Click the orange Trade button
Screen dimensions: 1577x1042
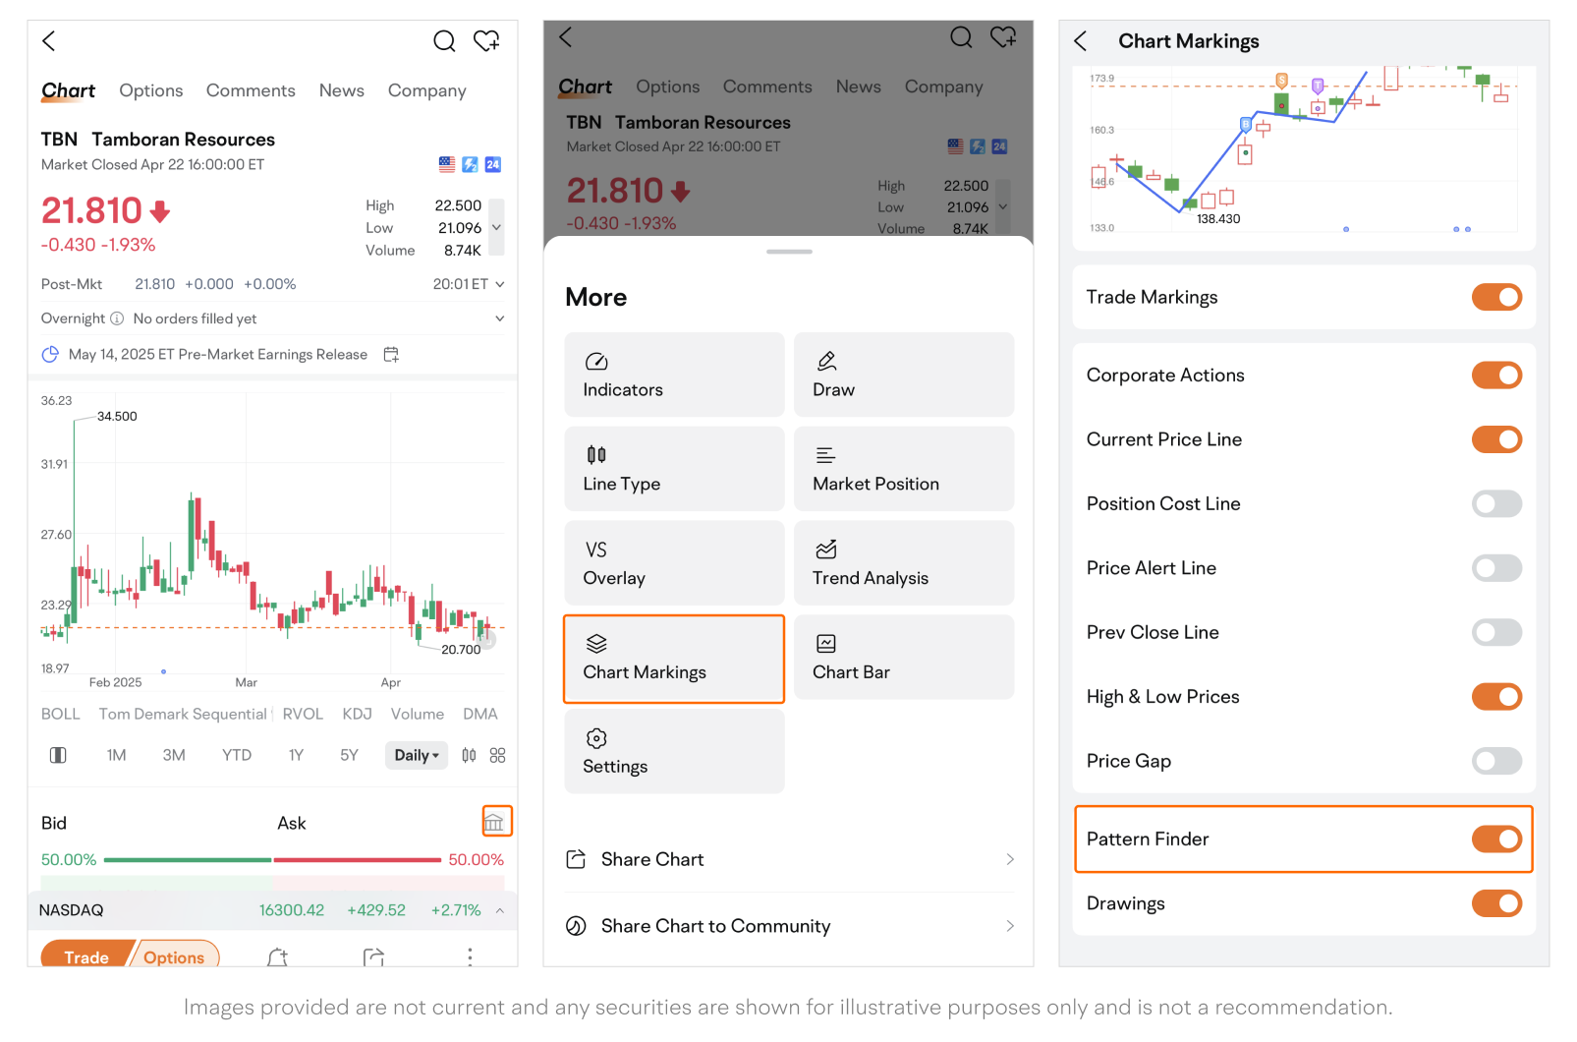86,956
